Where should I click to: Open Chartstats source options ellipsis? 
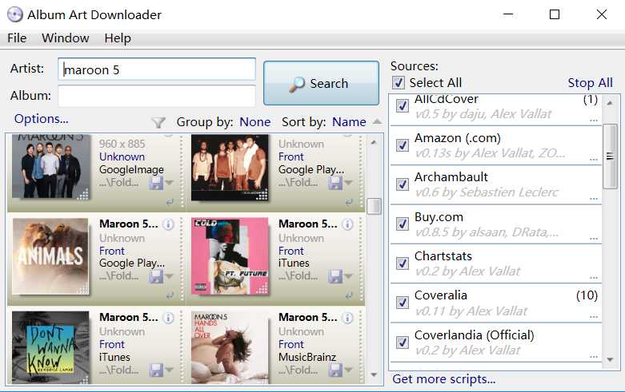[x=594, y=277]
